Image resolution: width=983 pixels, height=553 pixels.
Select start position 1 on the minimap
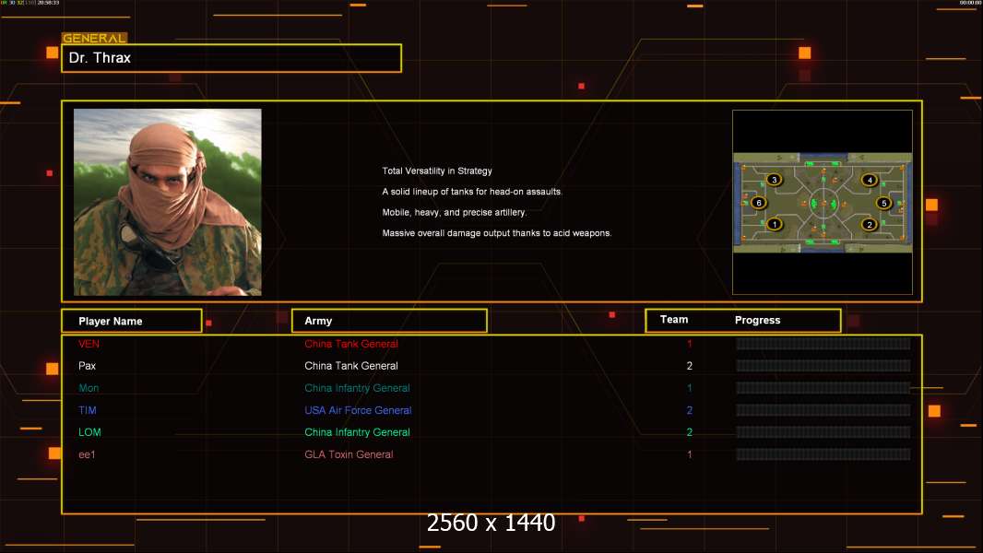tap(775, 224)
